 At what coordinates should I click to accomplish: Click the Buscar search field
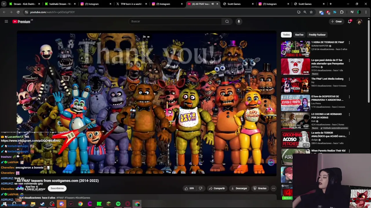(x=175, y=21)
